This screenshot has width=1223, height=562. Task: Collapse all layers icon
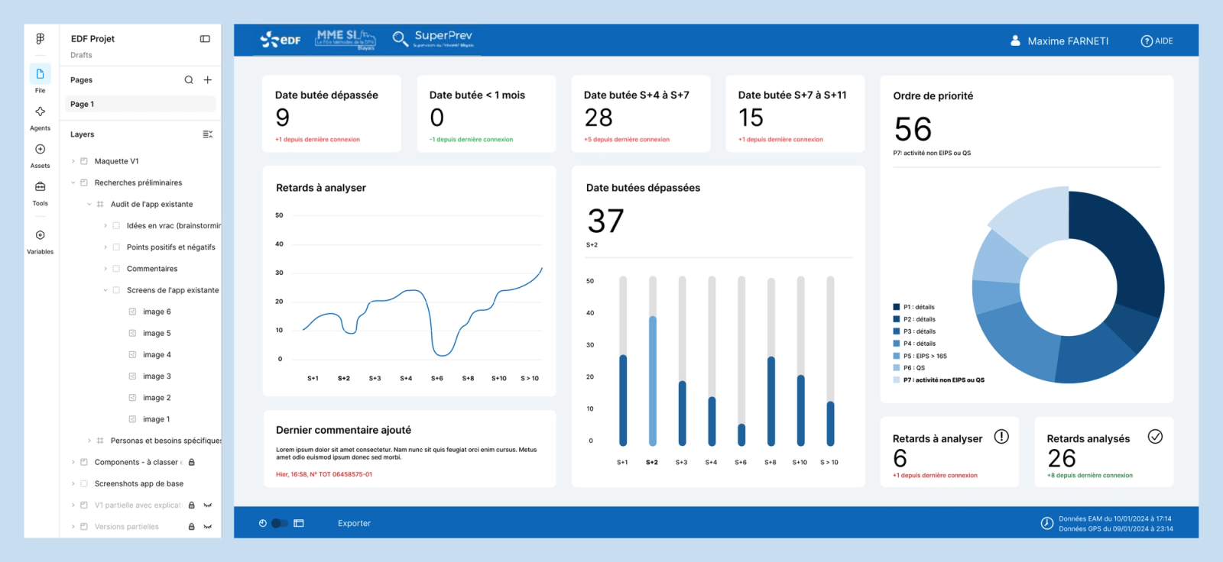tap(207, 134)
